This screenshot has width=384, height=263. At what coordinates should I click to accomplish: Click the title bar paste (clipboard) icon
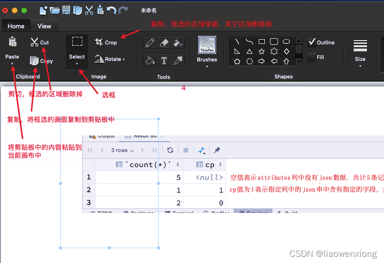(x=100, y=10)
